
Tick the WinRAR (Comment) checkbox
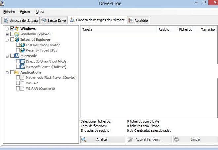pyautogui.click(x=18, y=88)
